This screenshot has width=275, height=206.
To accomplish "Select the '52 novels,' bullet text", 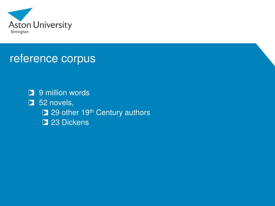I will (x=56, y=103).
